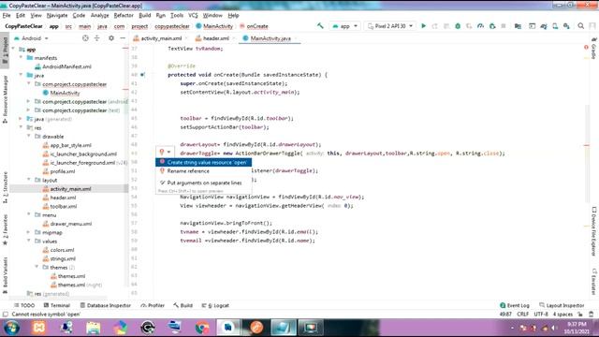This screenshot has width=599, height=337.
Task: Click the CRLF line separator in status bar
Action: coord(522,315)
